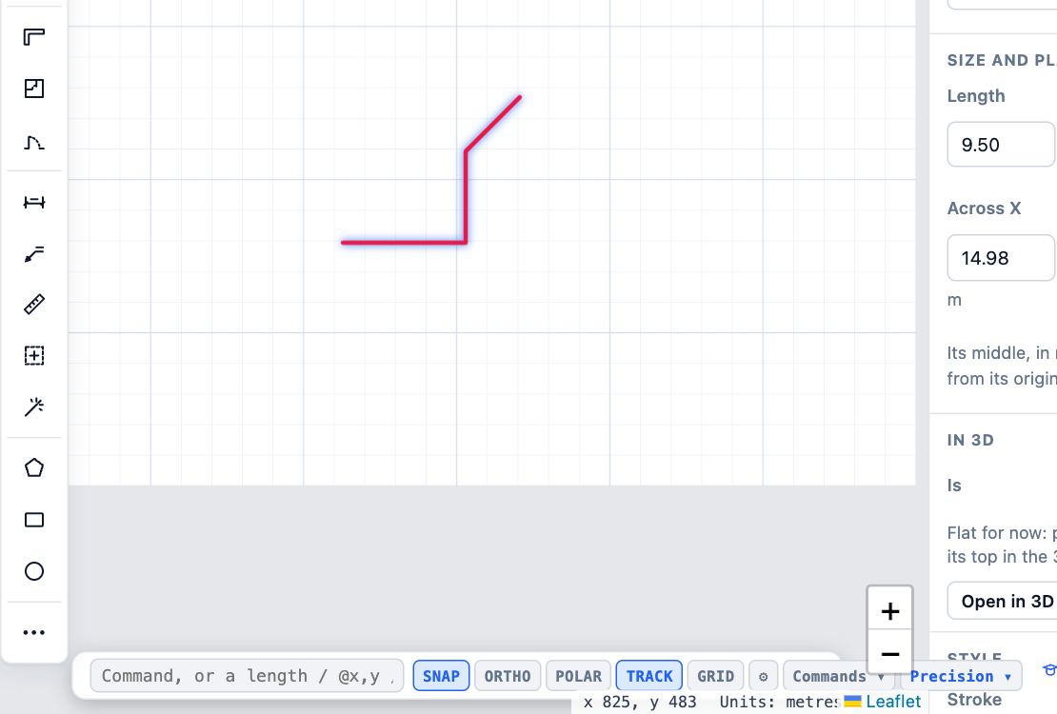Click the Stroke label

point(974,700)
